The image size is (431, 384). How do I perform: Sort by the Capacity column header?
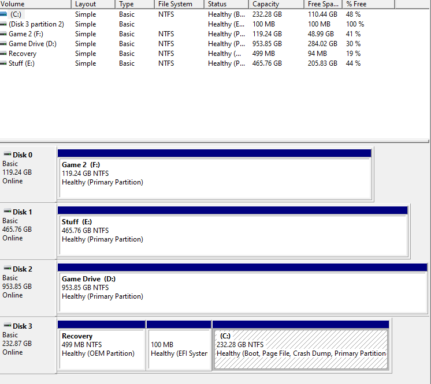pyautogui.click(x=277, y=4)
